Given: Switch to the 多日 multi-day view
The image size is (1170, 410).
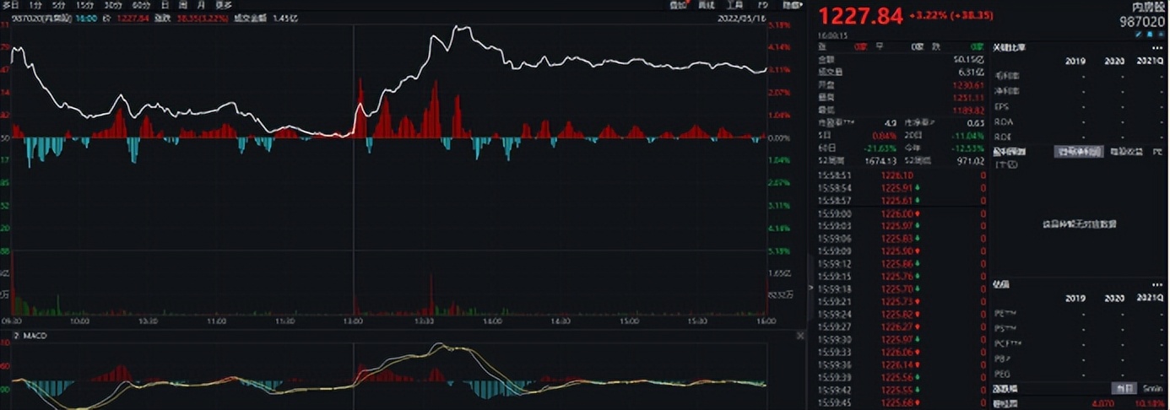Looking at the screenshot, I should [x=10, y=5].
